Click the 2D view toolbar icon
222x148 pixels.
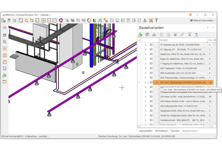100,20
